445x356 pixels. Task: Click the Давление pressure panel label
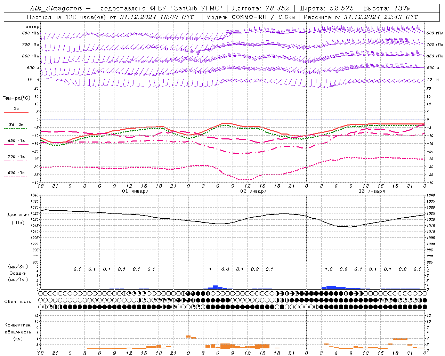(x=18, y=215)
